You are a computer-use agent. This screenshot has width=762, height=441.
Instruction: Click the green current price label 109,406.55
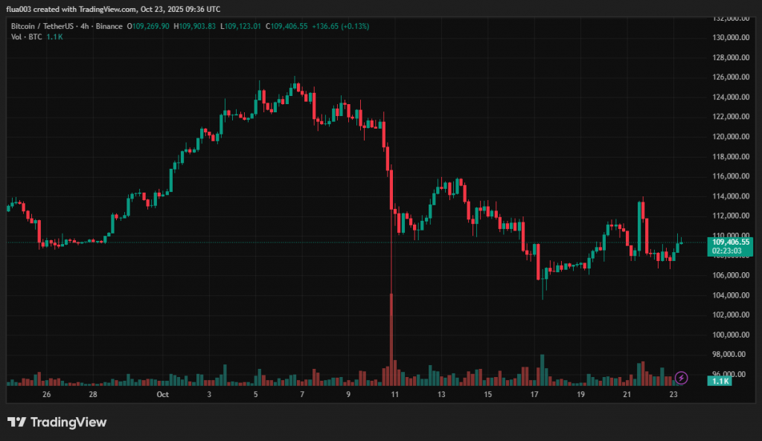tap(730, 242)
